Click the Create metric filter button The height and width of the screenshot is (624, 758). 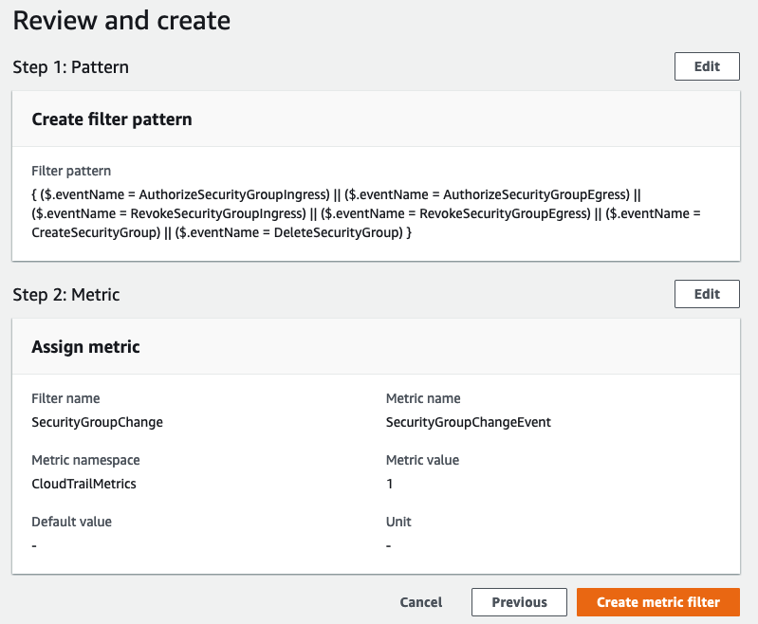658,602
